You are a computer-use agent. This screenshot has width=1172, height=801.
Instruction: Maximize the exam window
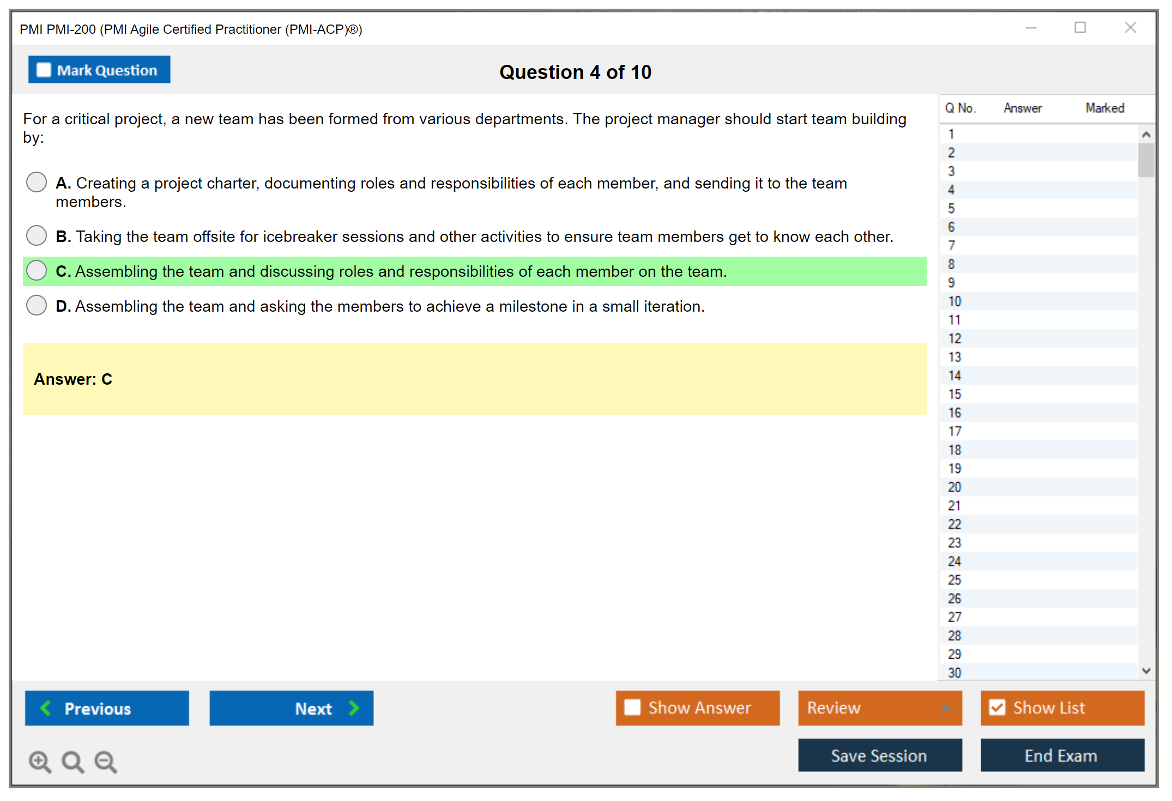[1080, 28]
